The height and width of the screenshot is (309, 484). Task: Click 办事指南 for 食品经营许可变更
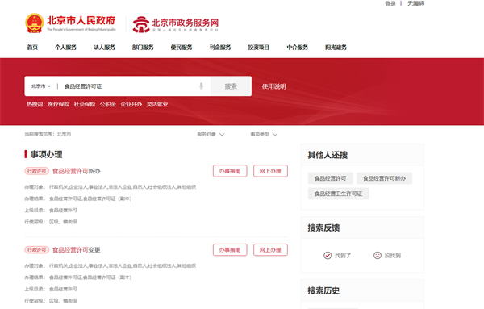(230, 250)
